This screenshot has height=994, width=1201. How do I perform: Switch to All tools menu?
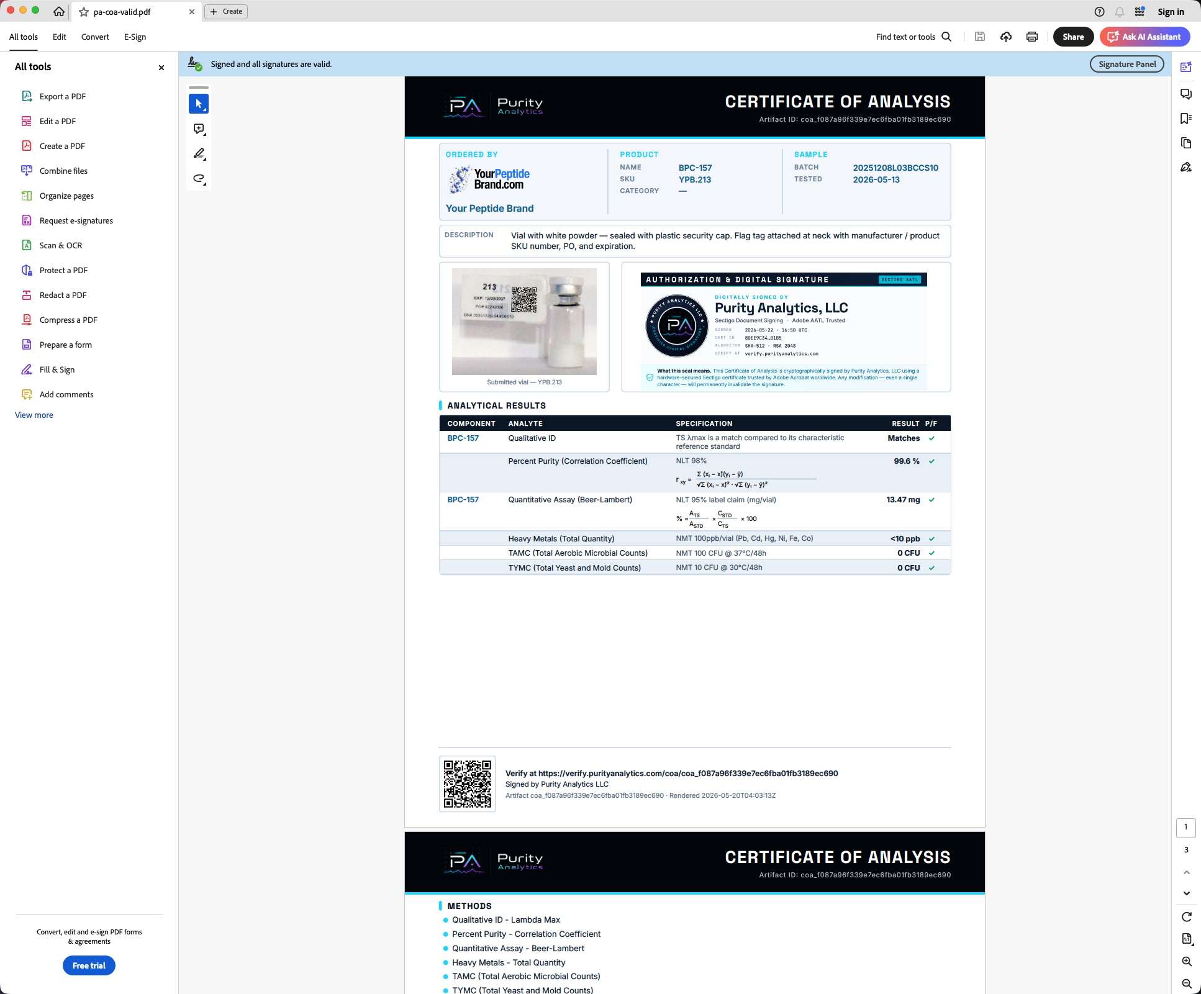tap(24, 37)
